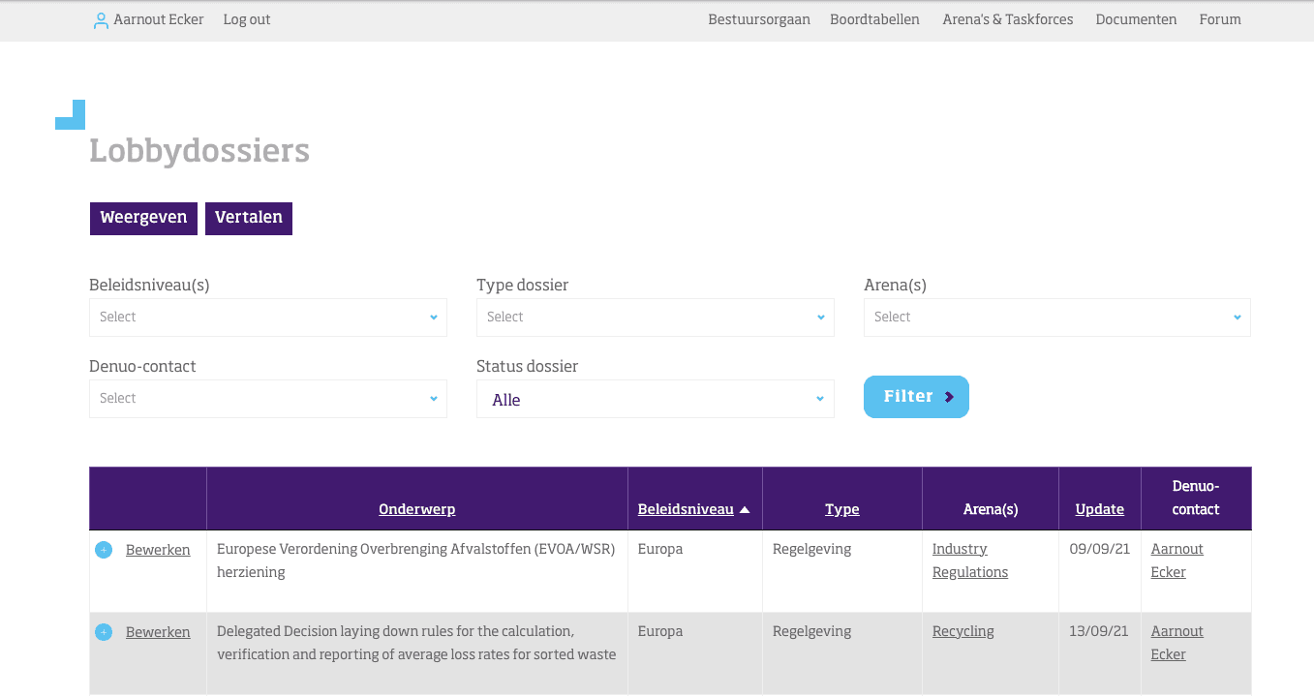Sort table by Onderwerp column
The height and width of the screenshot is (696, 1314).
(417, 509)
